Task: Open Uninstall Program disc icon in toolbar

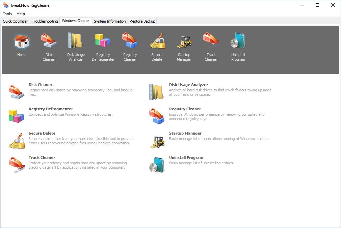Action: [238, 40]
